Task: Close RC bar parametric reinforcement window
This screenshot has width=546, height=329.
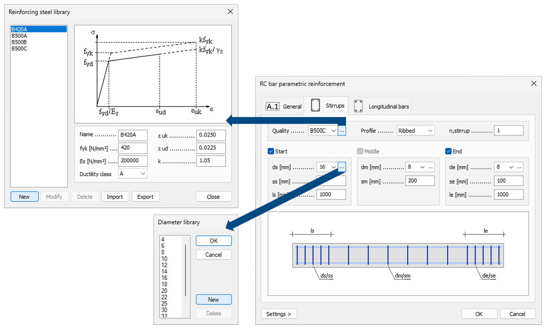Action: (534, 83)
